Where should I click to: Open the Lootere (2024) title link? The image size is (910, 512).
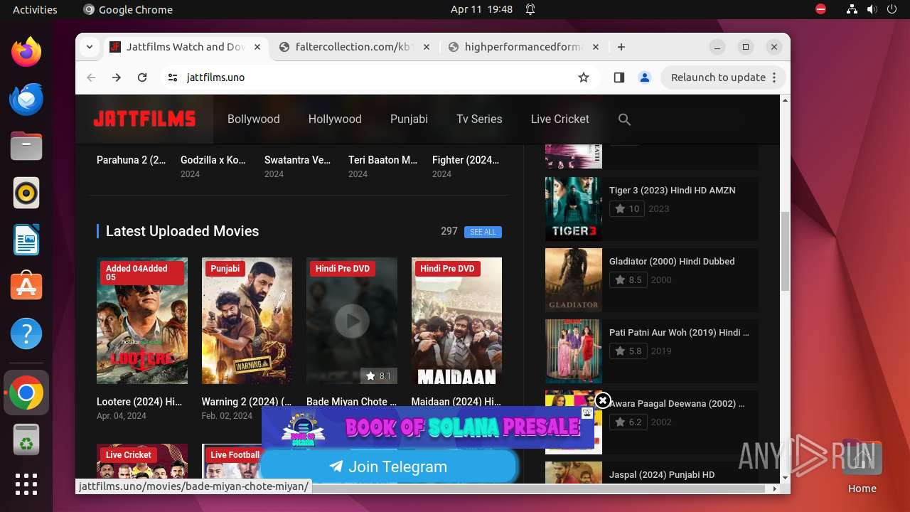point(139,402)
